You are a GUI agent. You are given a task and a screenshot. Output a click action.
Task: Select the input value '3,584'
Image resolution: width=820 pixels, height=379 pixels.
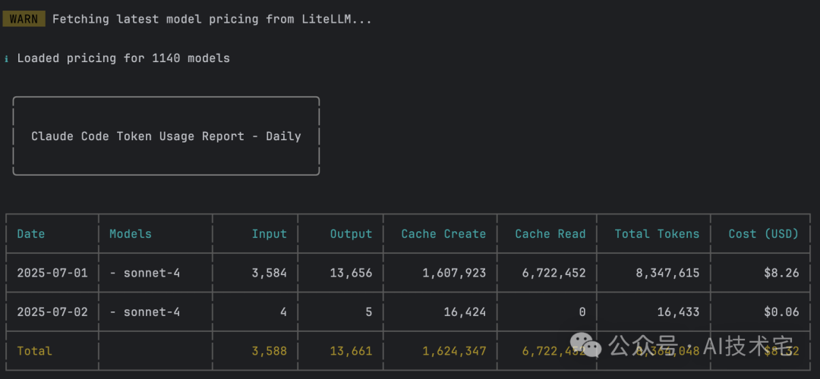pos(270,273)
